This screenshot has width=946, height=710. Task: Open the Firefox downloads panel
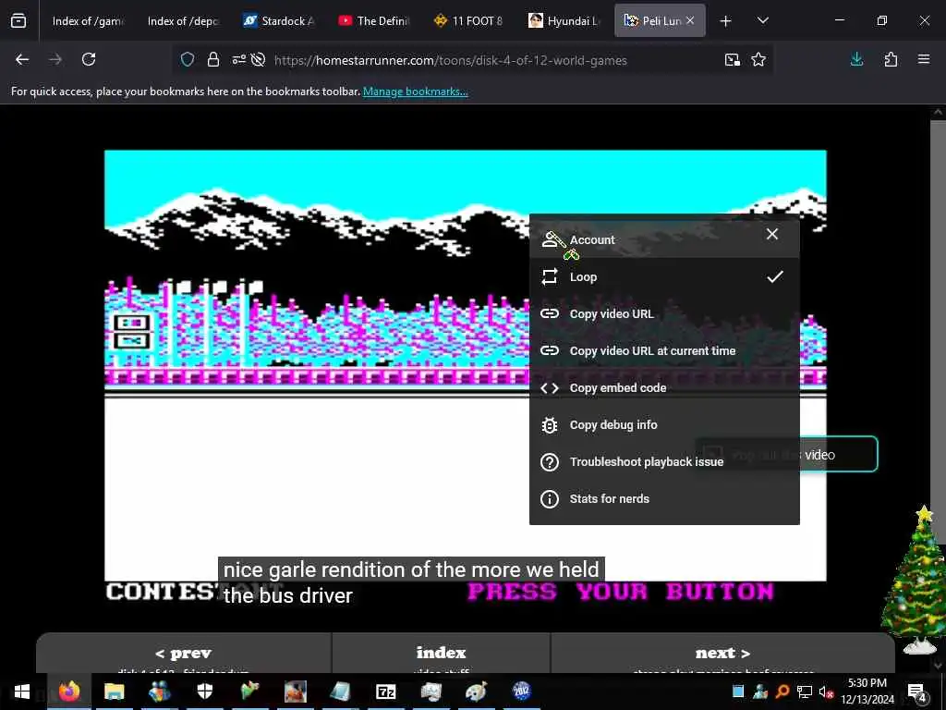pyautogui.click(x=856, y=59)
